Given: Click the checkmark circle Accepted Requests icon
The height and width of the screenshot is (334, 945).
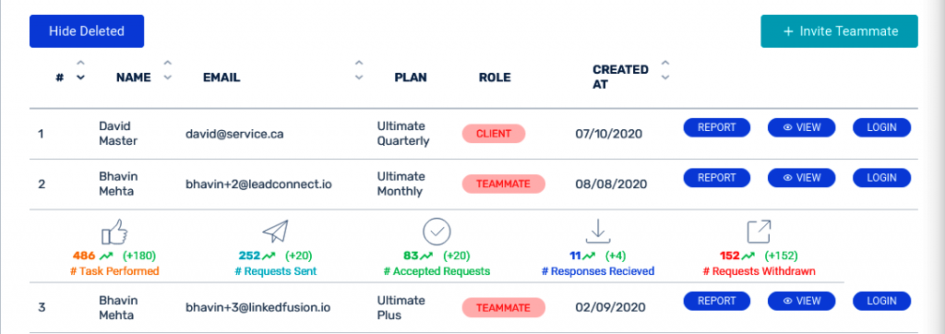Looking at the screenshot, I should (x=437, y=232).
